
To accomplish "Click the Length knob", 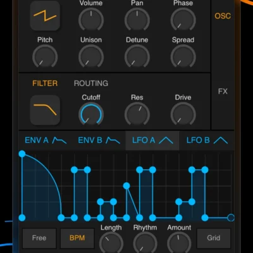I will [111, 242].
